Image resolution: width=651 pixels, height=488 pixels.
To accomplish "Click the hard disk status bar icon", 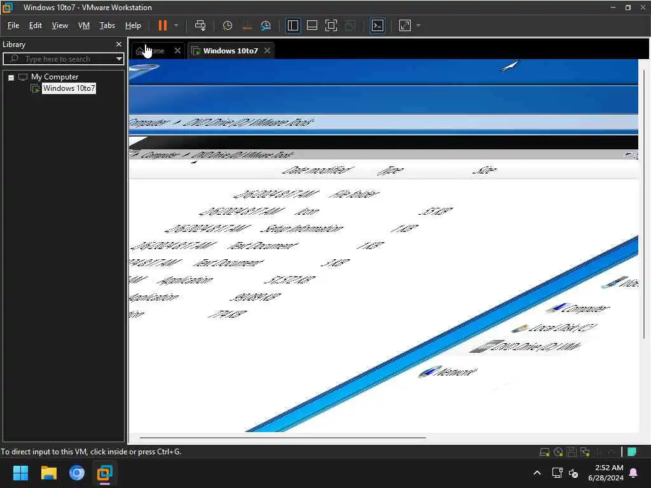I will 544,452.
